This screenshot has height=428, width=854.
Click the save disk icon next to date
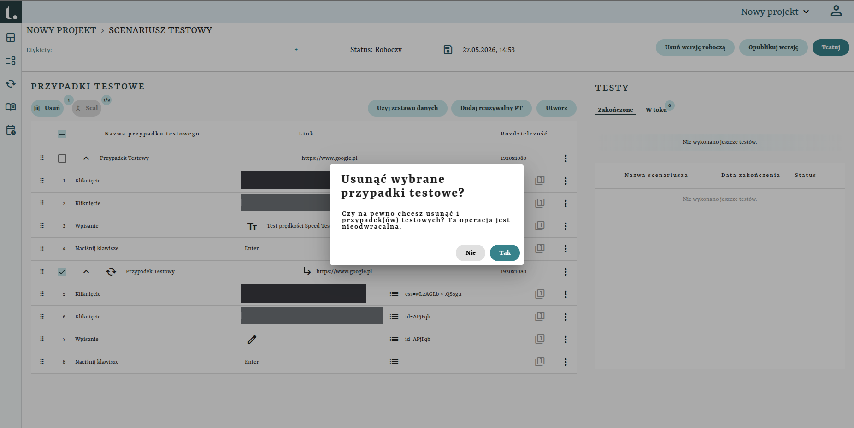[448, 50]
